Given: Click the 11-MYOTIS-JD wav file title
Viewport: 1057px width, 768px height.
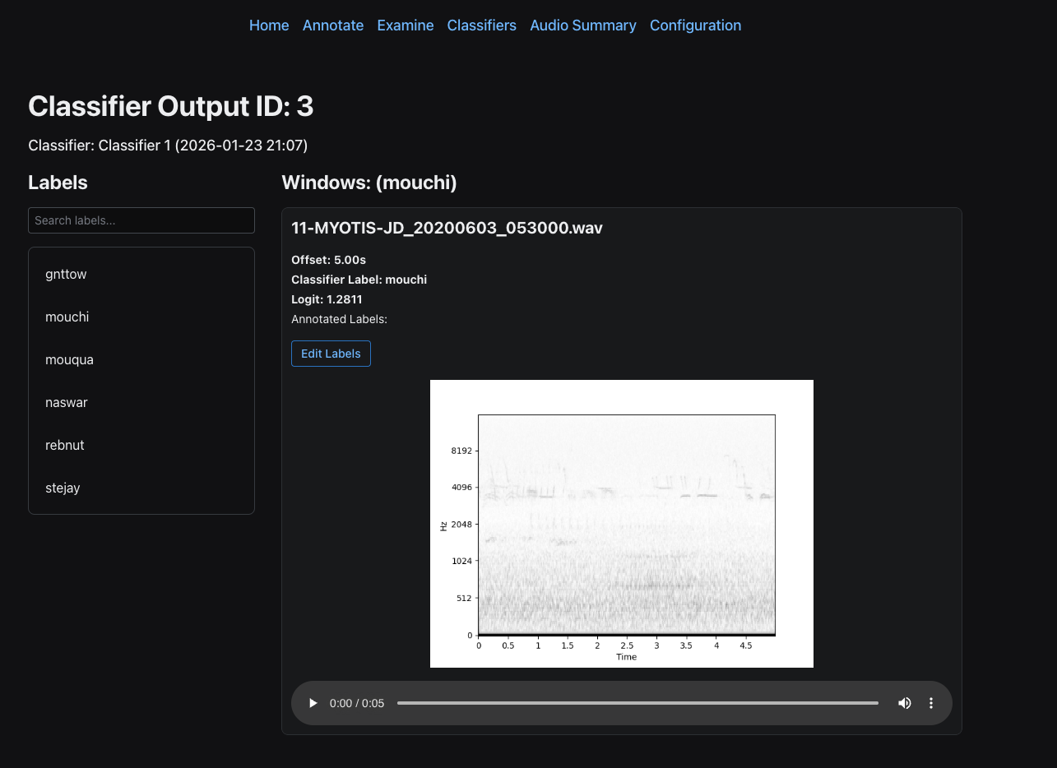Looking at the screenshot, I should [447, 229].
